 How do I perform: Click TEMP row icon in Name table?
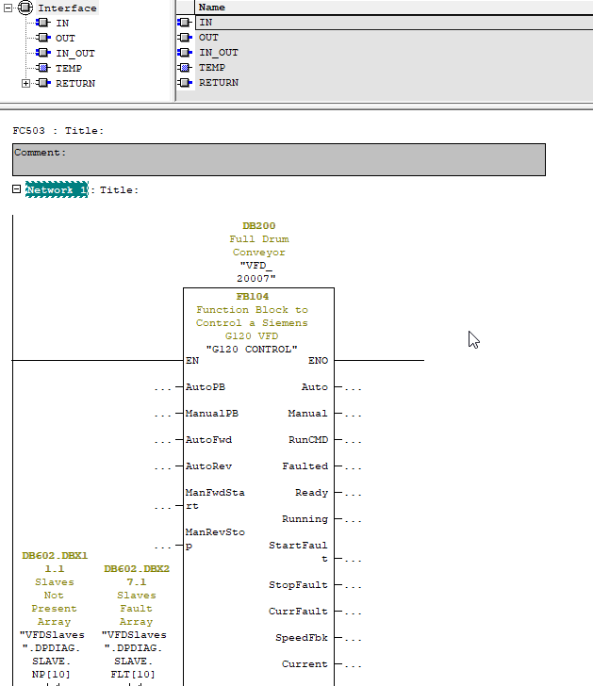(185, 68)
